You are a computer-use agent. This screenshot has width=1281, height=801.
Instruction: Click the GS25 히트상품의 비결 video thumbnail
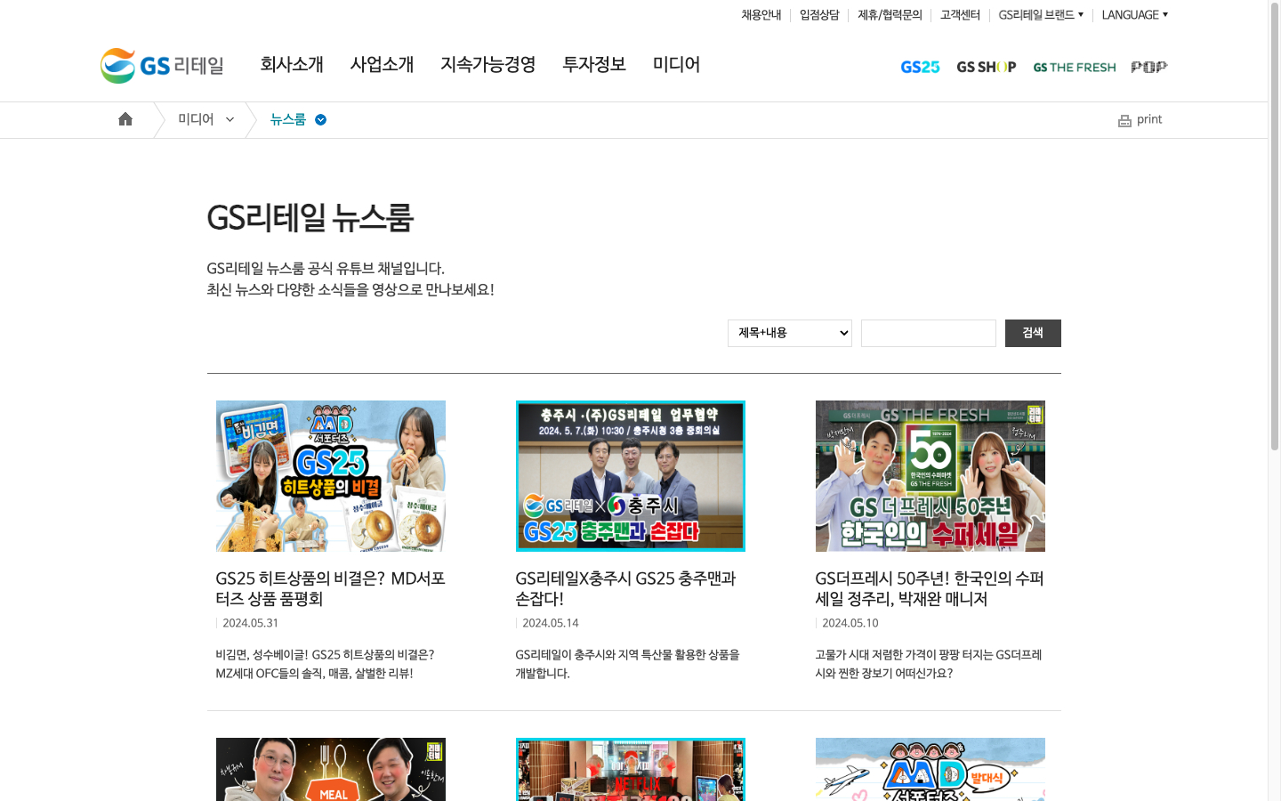(331, 476)
